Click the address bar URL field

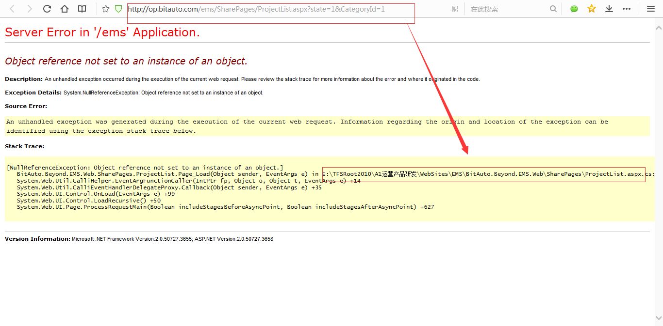[x=286, y=9]
